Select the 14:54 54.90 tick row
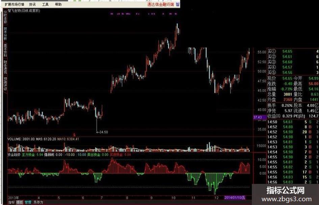 293,152
